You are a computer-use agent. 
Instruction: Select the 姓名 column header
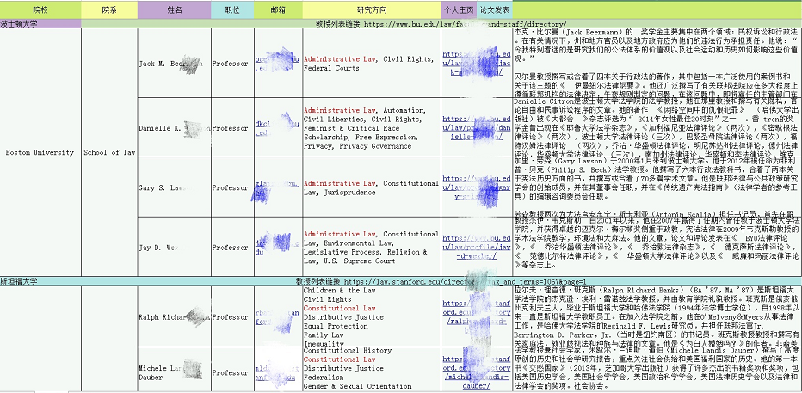pyautogui.click(x=175, y=9)
